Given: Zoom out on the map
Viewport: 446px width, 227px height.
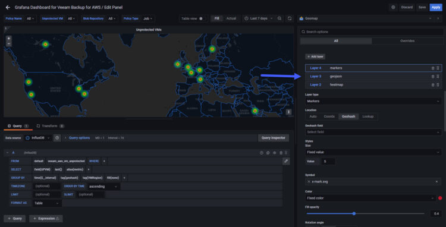Looking at the screenshot, I should (9, 44).
